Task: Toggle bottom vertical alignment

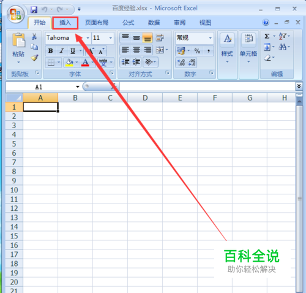Action: 147,37
